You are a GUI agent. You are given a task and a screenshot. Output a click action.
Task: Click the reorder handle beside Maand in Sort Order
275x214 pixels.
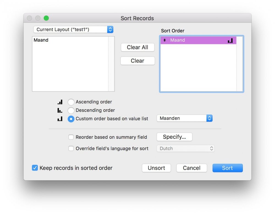click(164, 40)
